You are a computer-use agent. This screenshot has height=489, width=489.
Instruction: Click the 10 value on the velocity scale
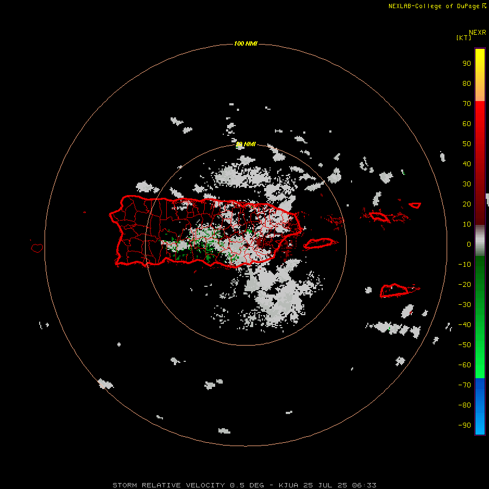click(x=467, y=224)
